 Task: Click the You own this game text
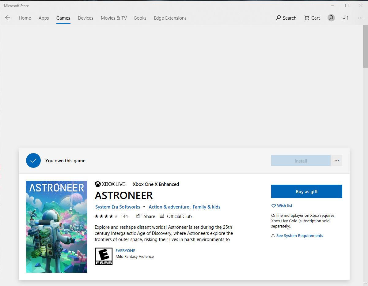[66, 160]
